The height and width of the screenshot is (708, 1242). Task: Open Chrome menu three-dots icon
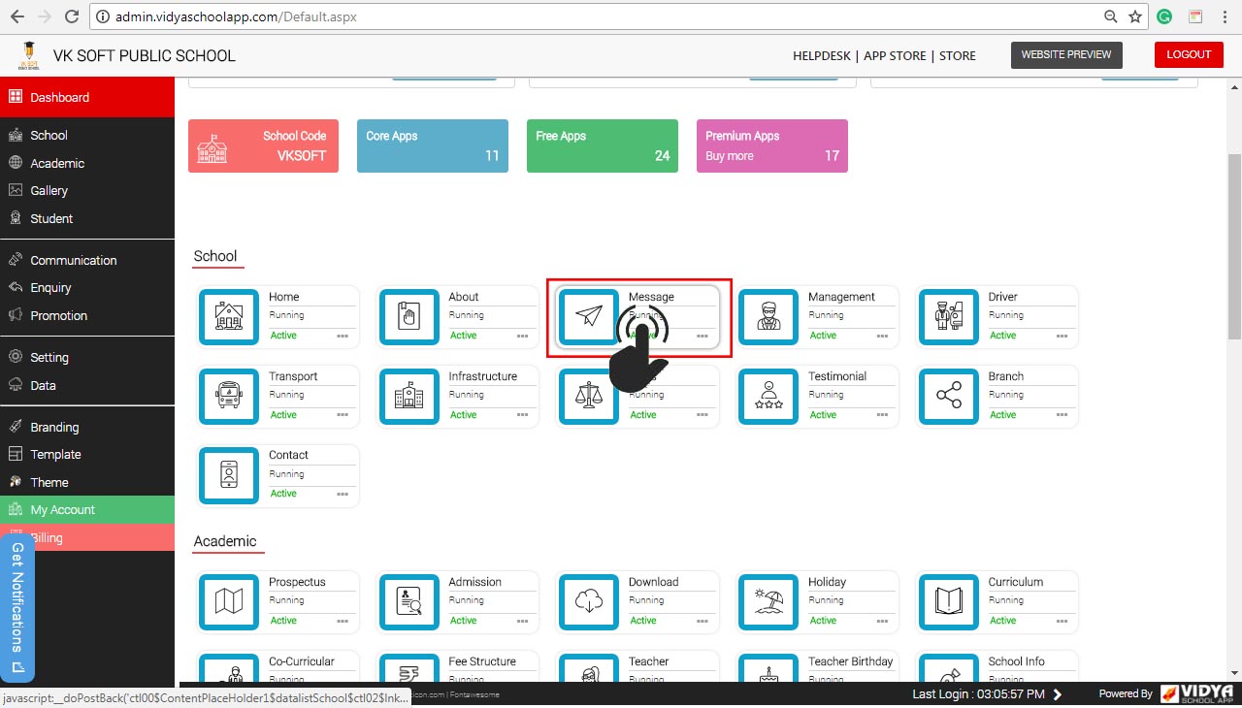(1226, 16)
